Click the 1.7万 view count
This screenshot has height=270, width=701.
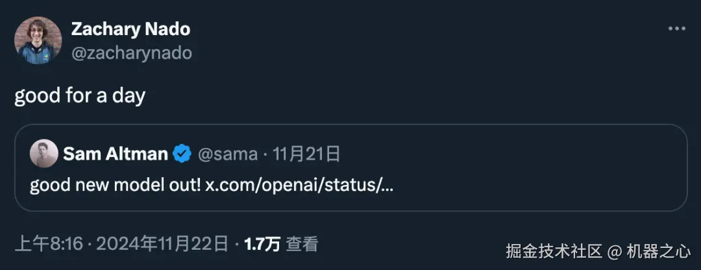point(262,244)
